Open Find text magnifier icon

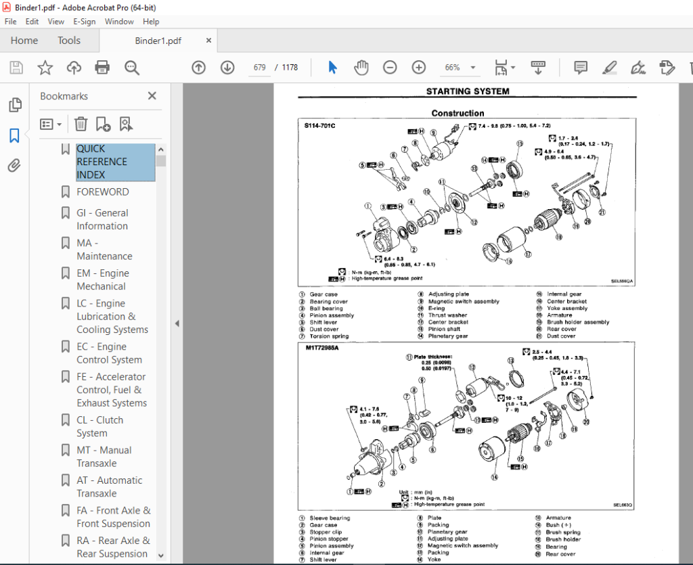tap(132, 68)
